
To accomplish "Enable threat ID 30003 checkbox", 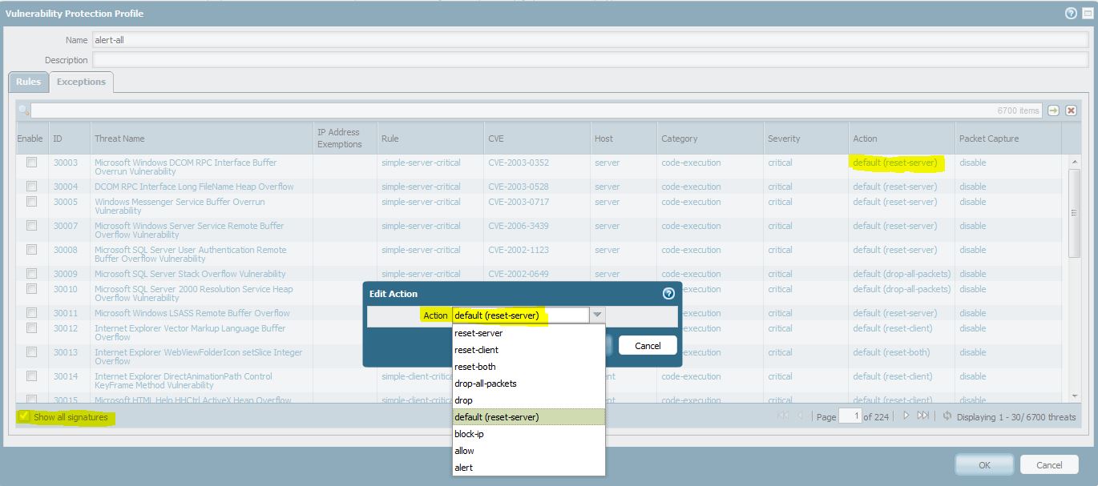I will pyautogui.click(x=31, y=163).
